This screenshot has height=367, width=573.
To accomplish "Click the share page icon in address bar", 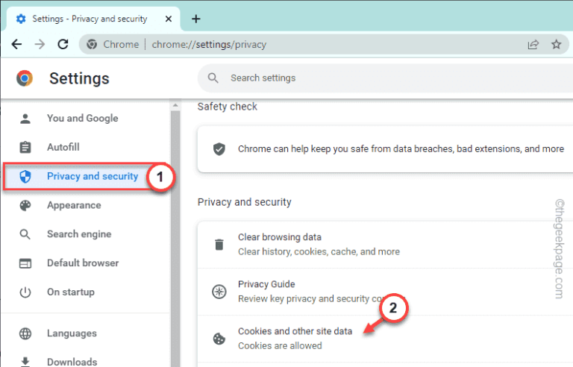I will click(533, 44).
